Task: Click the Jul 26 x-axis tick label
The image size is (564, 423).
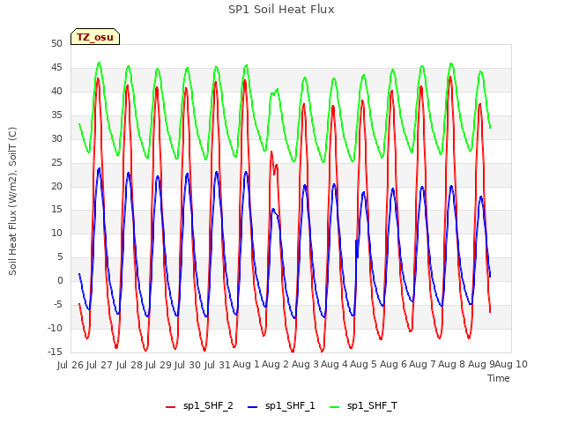Action: (70, 365)
